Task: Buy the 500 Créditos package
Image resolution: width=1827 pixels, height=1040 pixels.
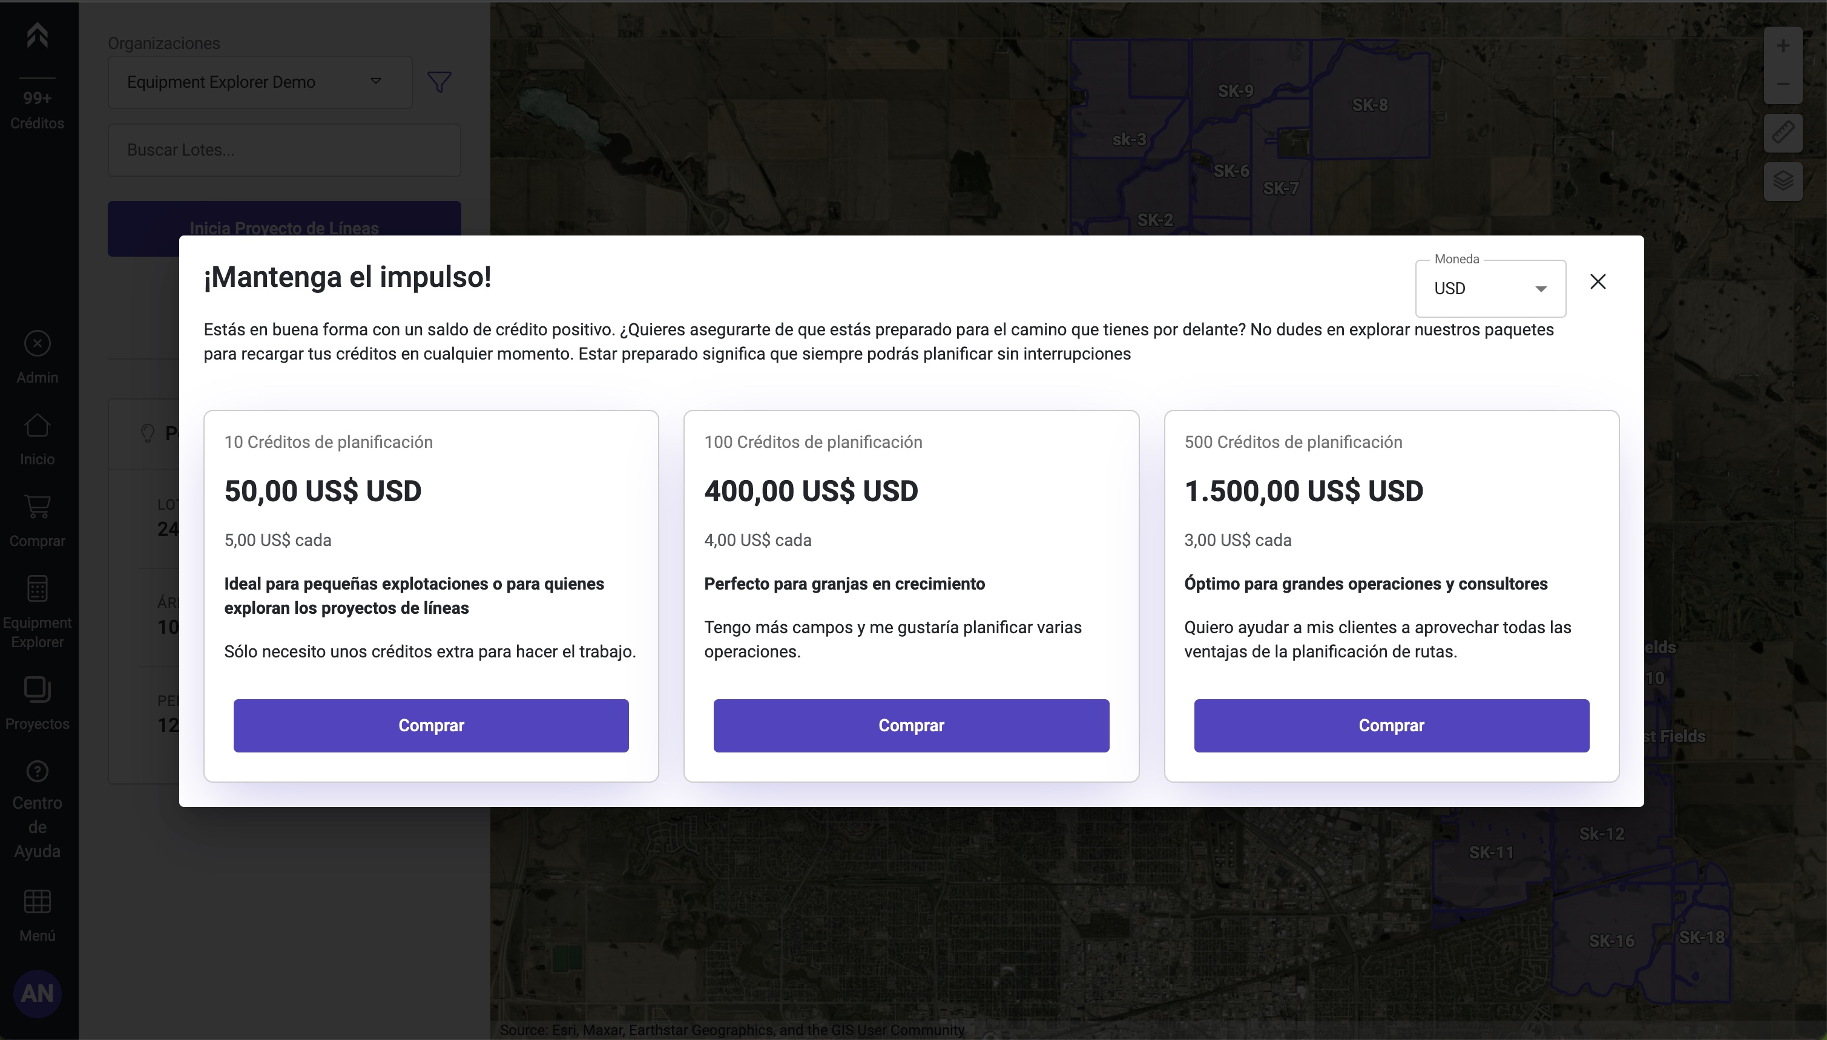Action: (x=1391, y=725)
